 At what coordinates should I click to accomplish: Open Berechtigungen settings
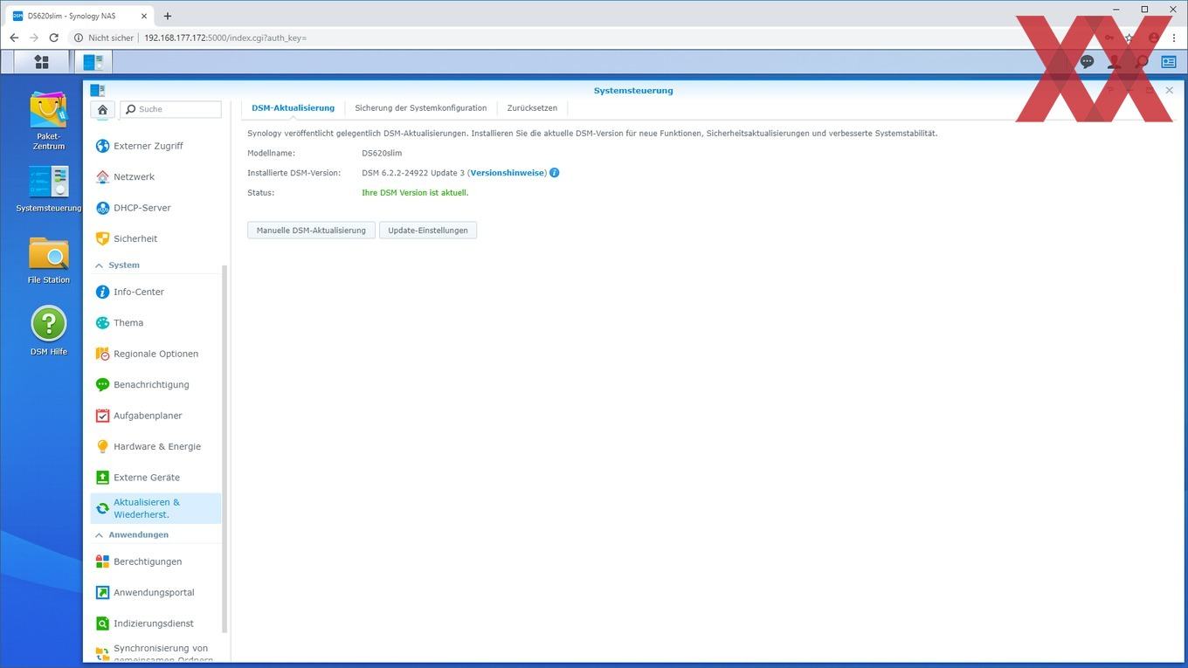click(155, 561)
